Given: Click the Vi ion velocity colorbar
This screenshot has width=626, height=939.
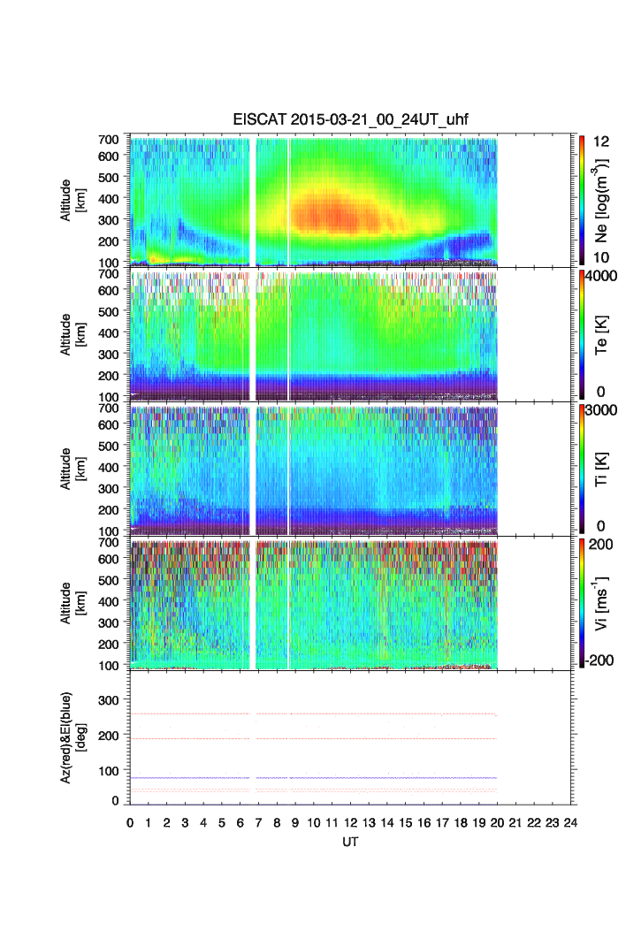Looking at the screenshot, I should pyautogui.click(x=582, y=603).
